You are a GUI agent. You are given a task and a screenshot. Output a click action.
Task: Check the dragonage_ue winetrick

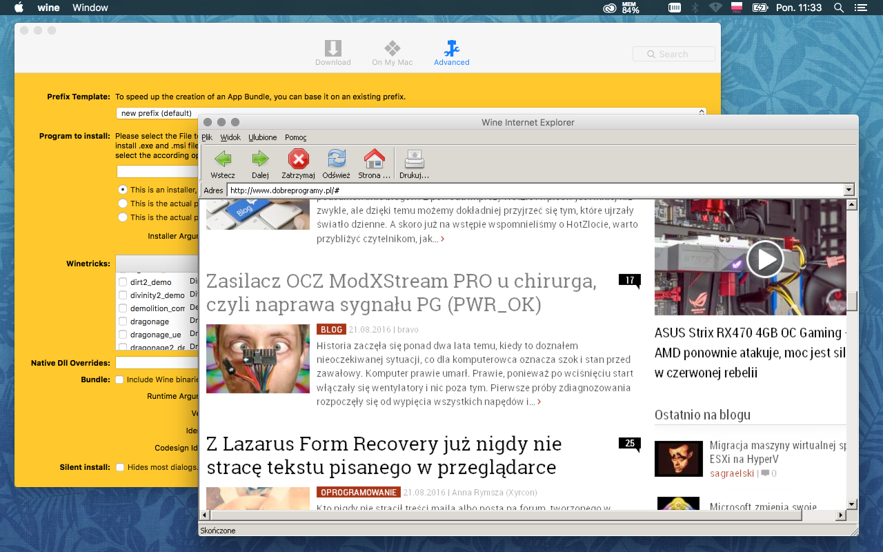[123, 335]
